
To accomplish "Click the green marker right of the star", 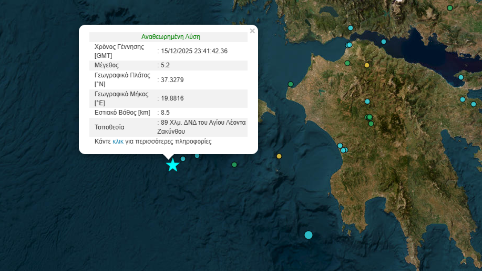I will 234,164.
